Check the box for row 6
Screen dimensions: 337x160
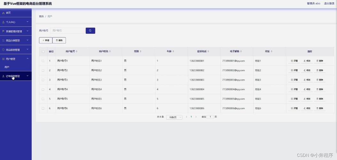pos(43,108)
